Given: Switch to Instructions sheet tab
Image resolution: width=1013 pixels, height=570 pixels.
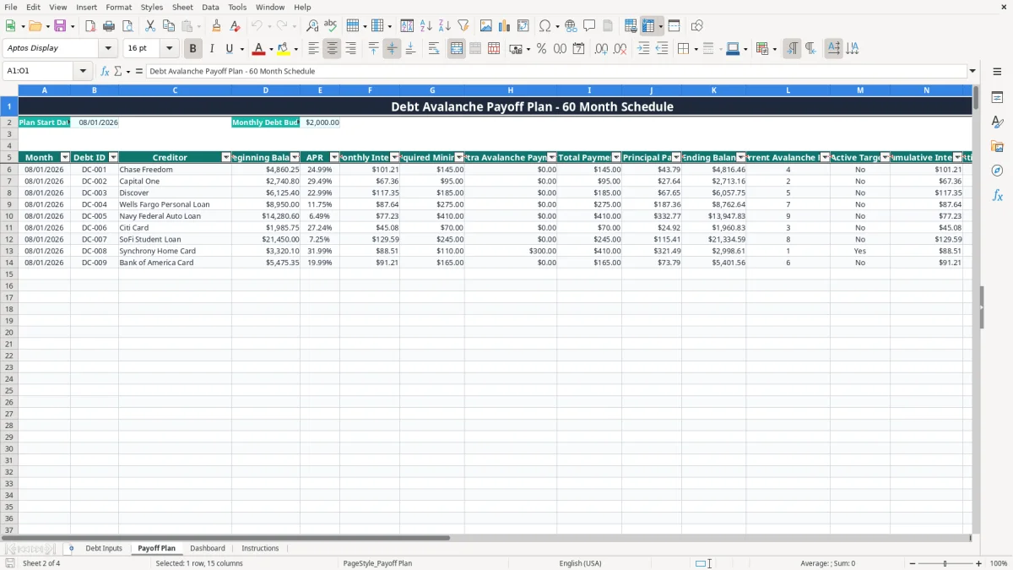Looking at the screenshot, I should point(260,548).
